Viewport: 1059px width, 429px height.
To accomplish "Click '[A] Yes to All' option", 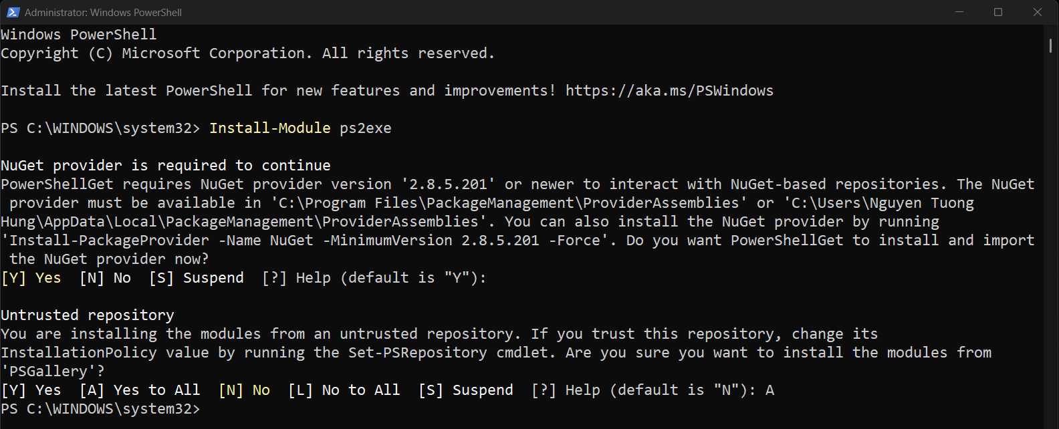I will point(139,390).
